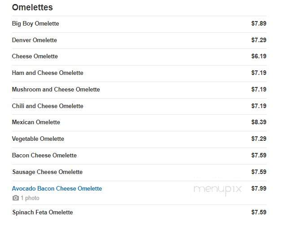Click the $6.19 Cheese Omelette price
The height and width of the screenshot is (226, 298).
coord(259,56)
